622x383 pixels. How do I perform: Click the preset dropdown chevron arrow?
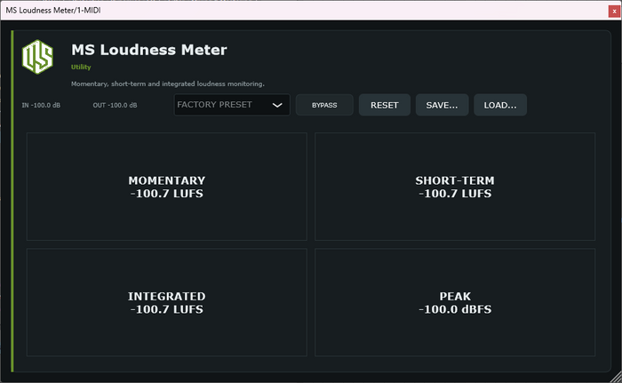[x=277, y=105]
